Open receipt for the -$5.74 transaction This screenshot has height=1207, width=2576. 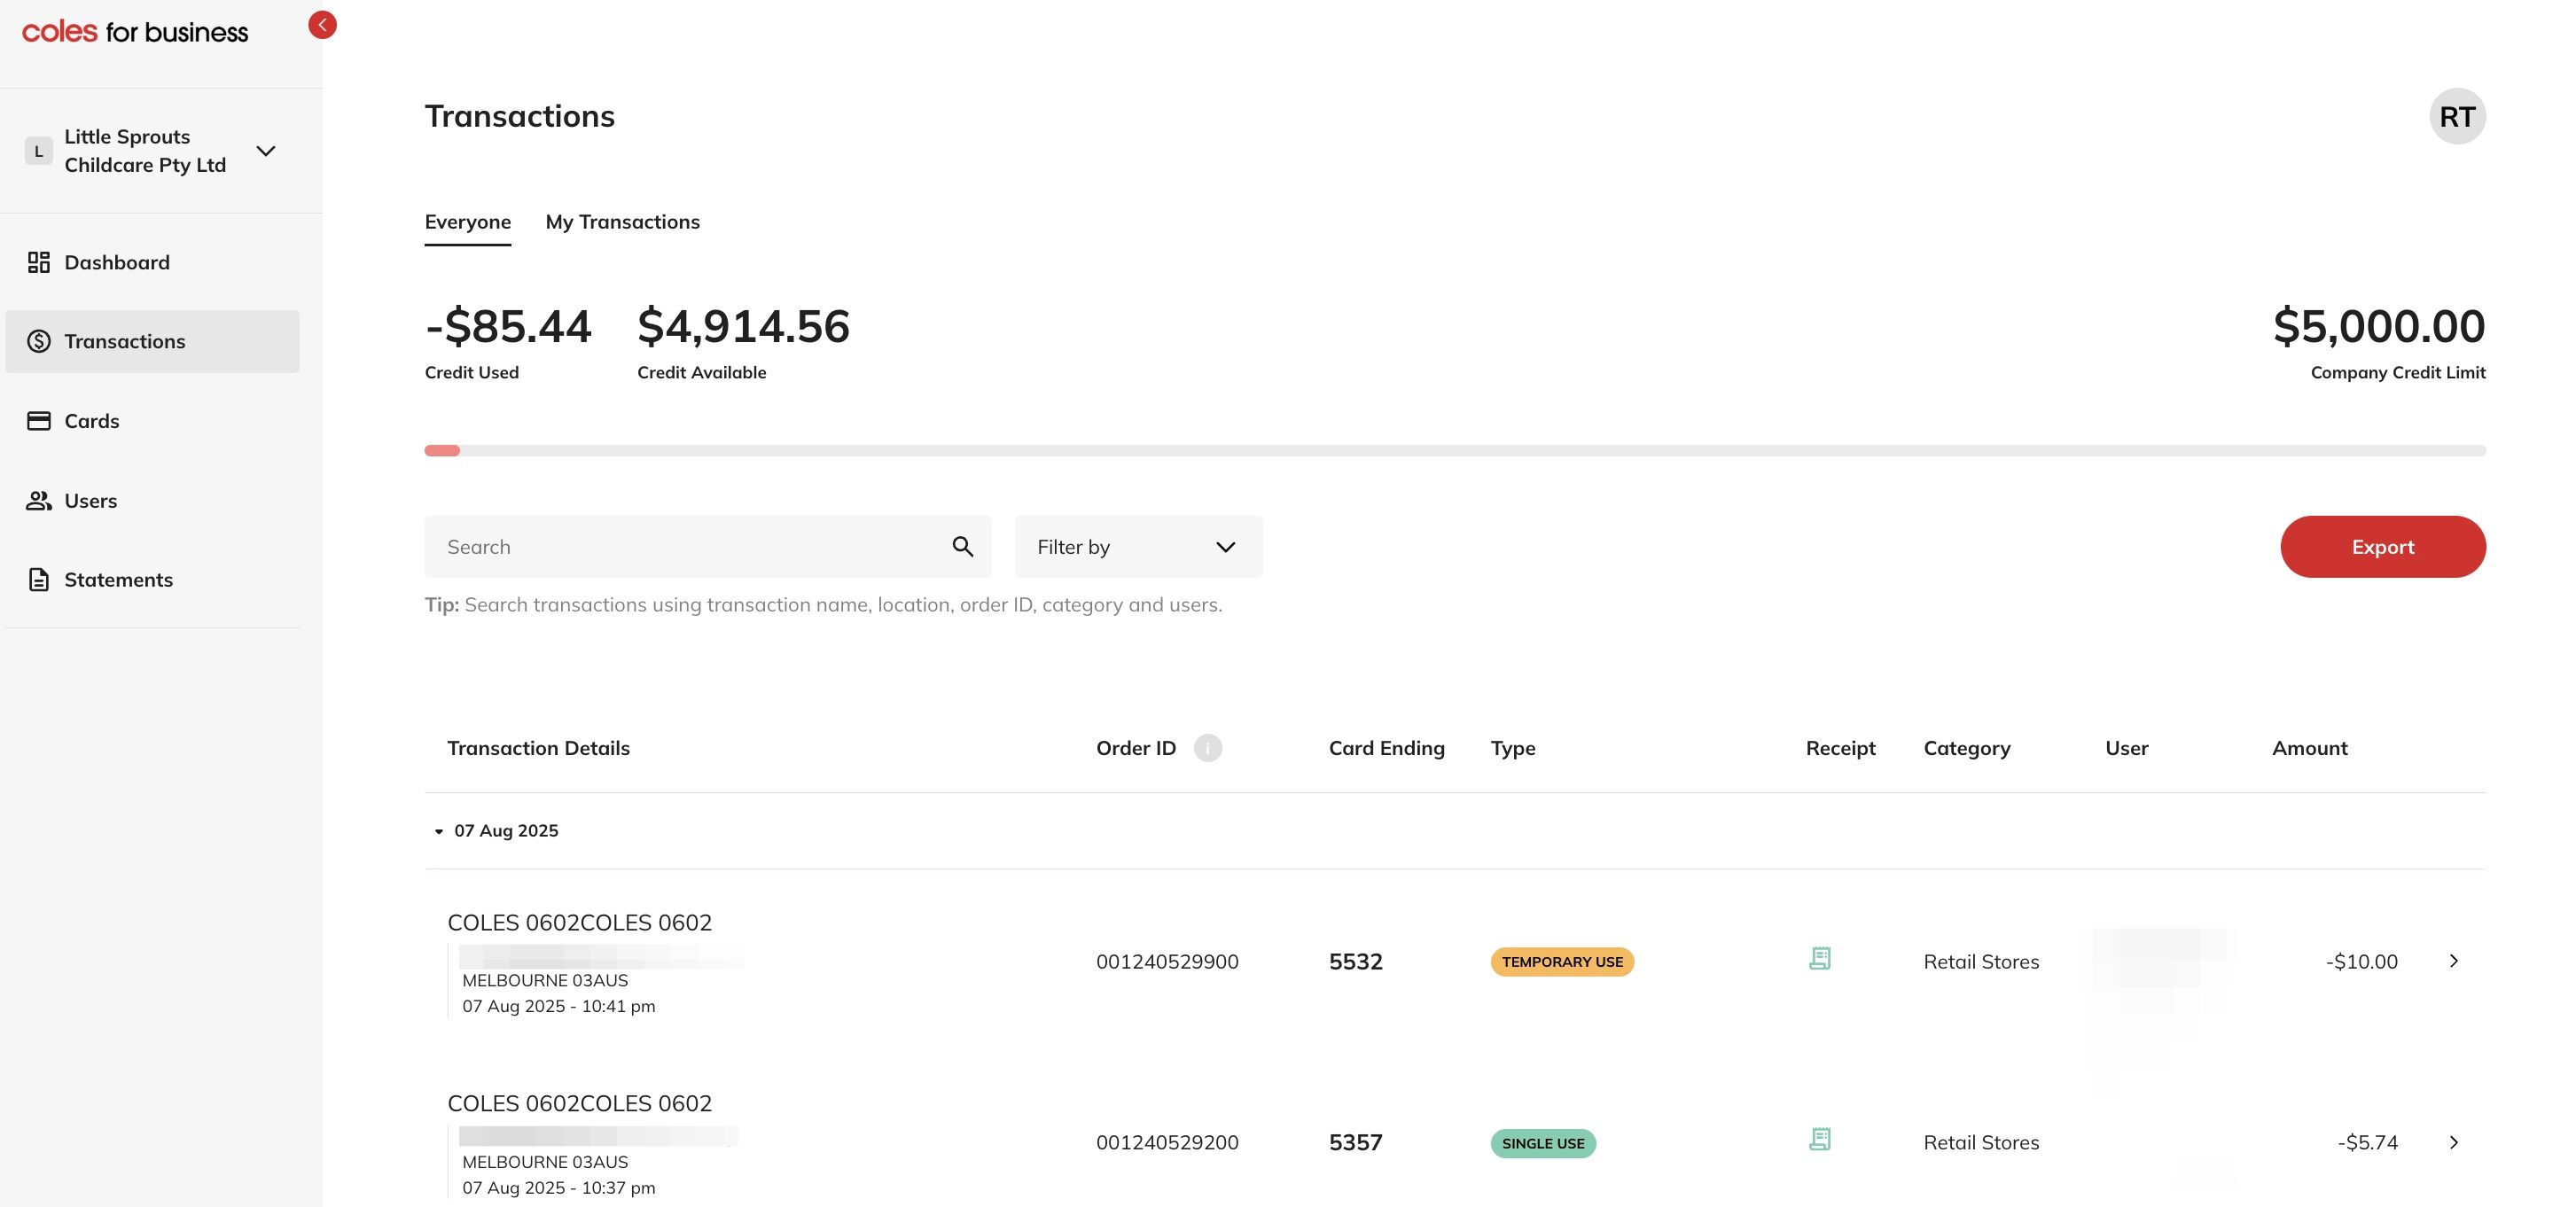point(1819,1140)
